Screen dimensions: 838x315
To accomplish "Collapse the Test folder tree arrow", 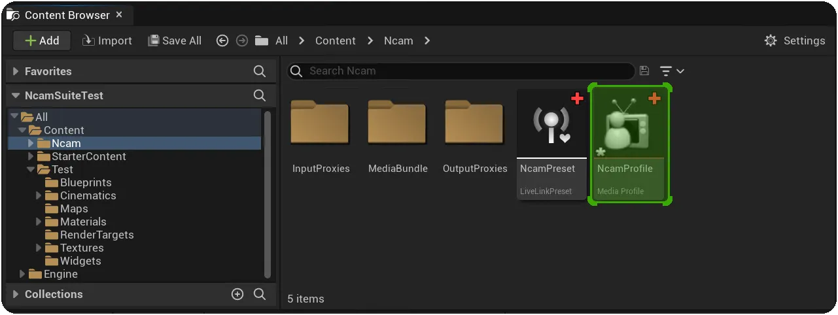I will 30,169.
